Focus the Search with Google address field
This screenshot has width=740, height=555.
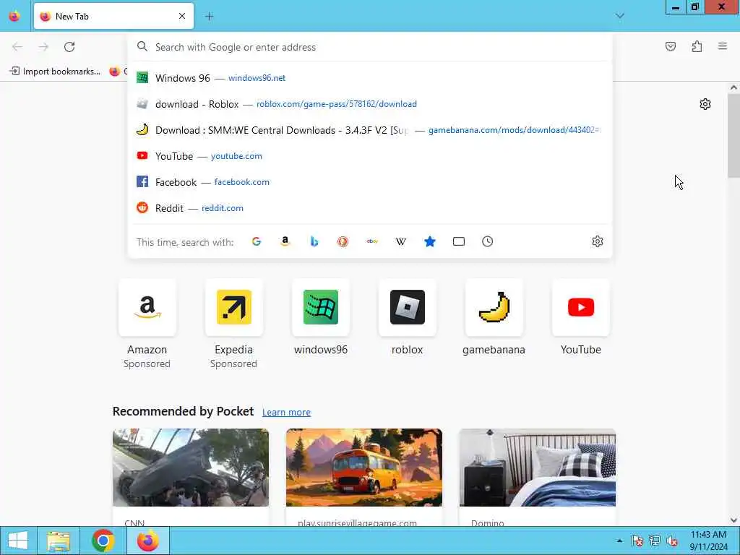[x=371, y=47]
